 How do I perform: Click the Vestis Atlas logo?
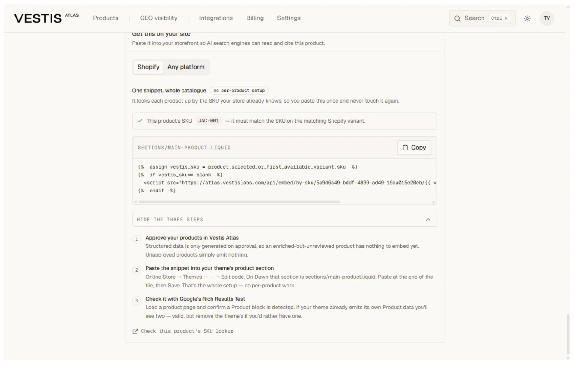coord(46,18)
